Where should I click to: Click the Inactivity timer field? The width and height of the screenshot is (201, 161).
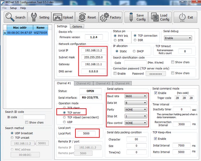(182, 109)
